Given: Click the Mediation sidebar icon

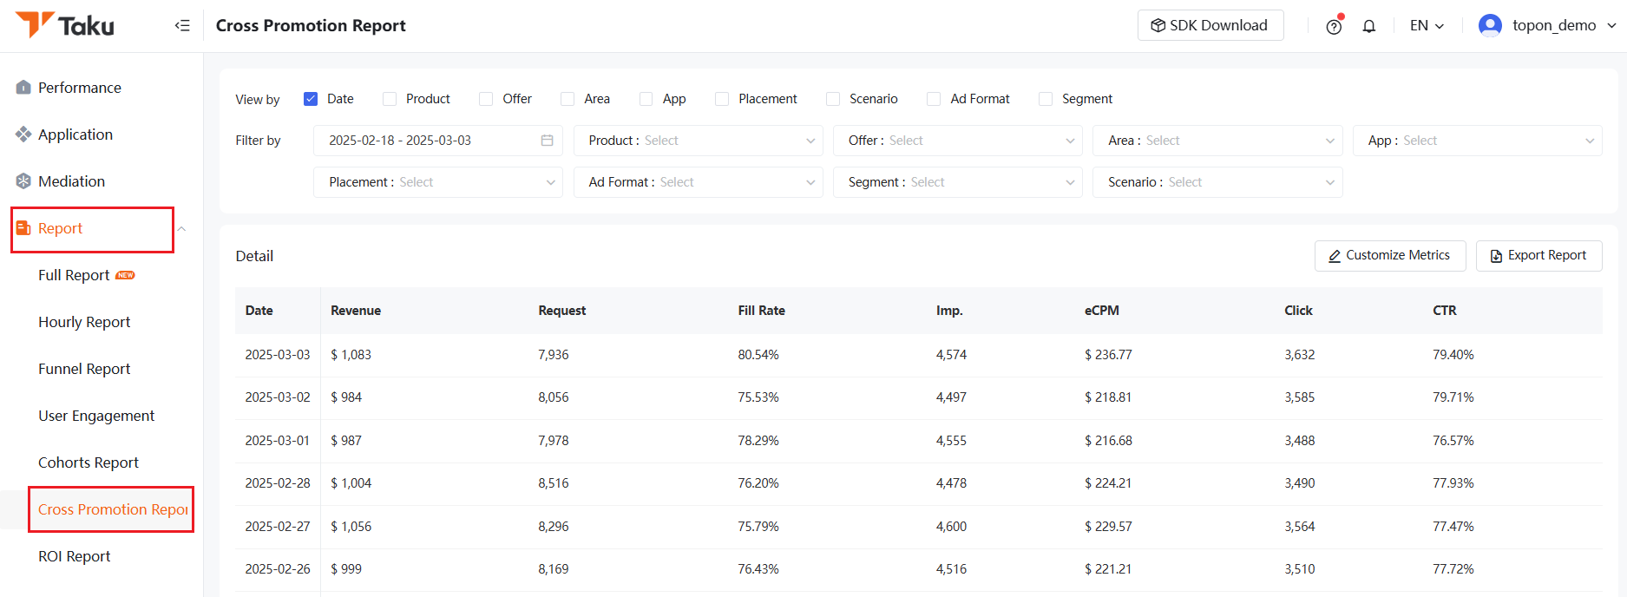Looking at the screenshot, I should click(23, 181).
